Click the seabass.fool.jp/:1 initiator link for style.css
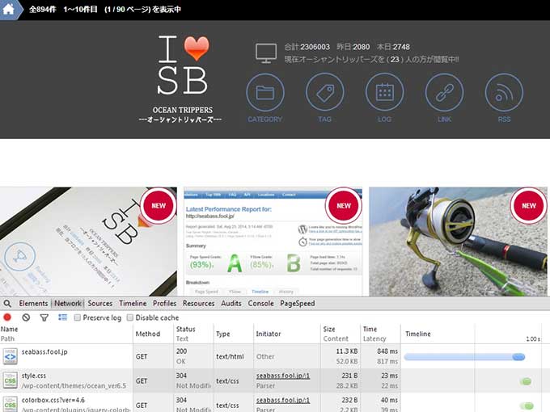The height and width of the screenshot is (412, 550). click(x=282, y=376)
